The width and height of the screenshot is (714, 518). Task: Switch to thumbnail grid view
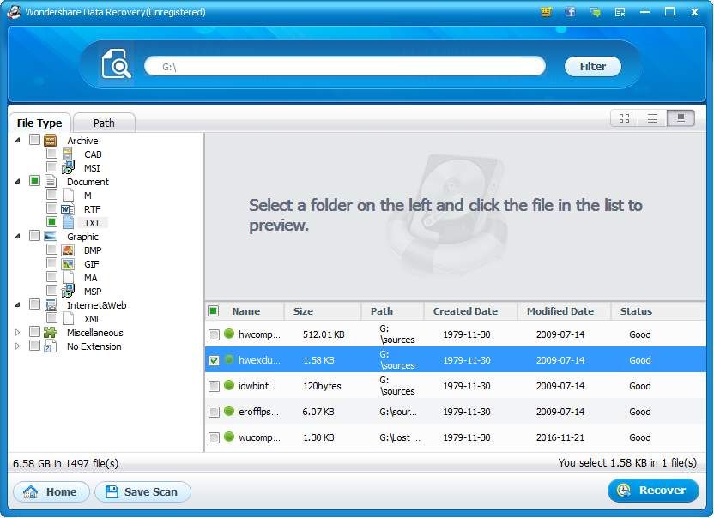[x=624, y=118]
